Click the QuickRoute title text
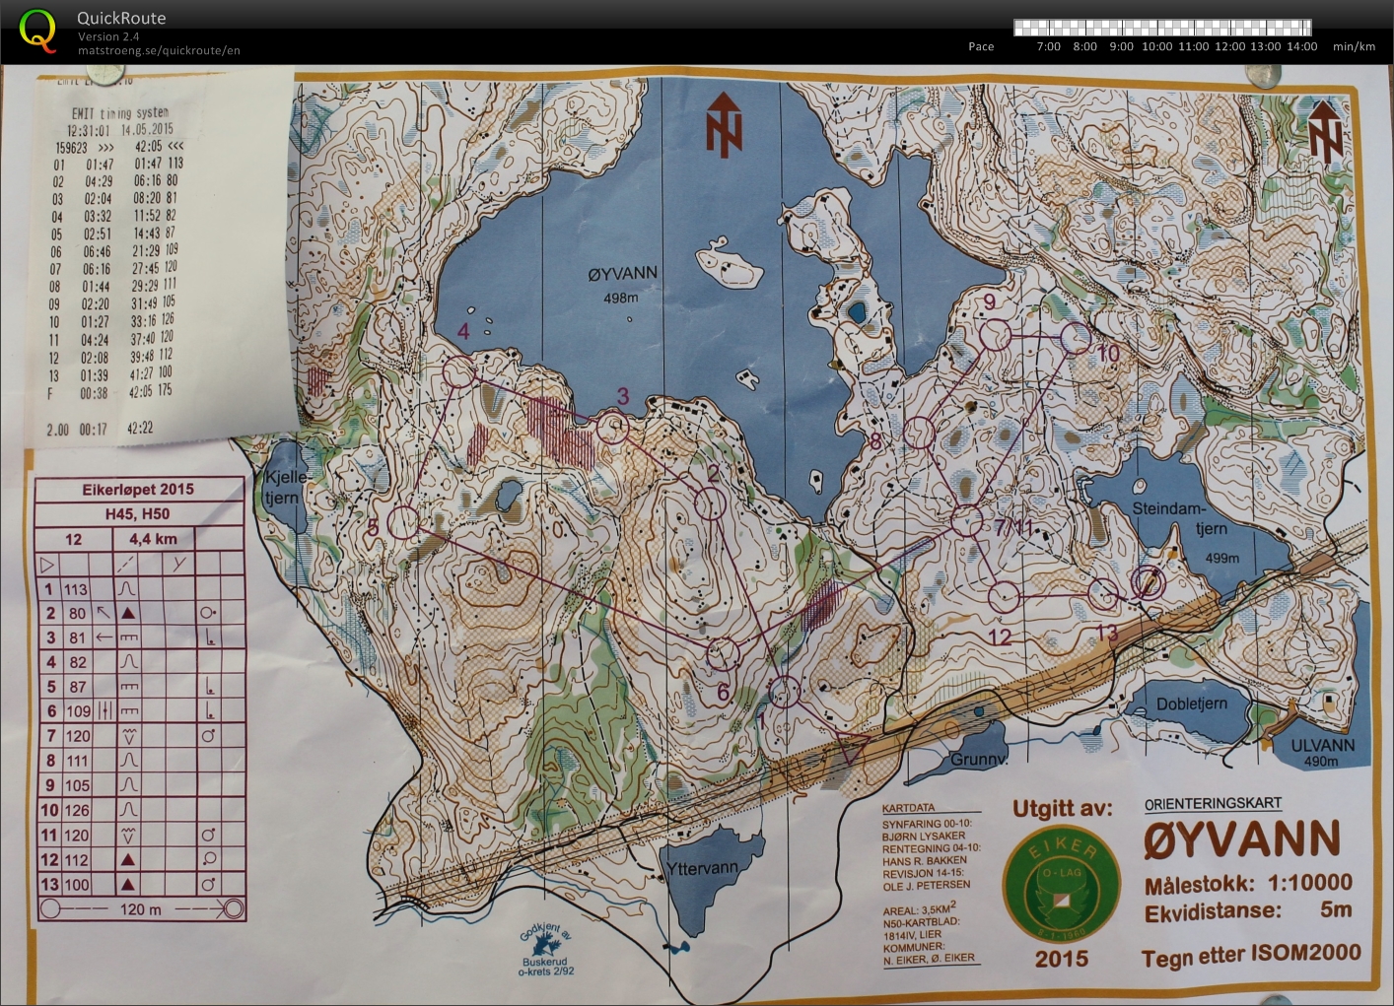 pyautogui.click(x=121, y=18)
